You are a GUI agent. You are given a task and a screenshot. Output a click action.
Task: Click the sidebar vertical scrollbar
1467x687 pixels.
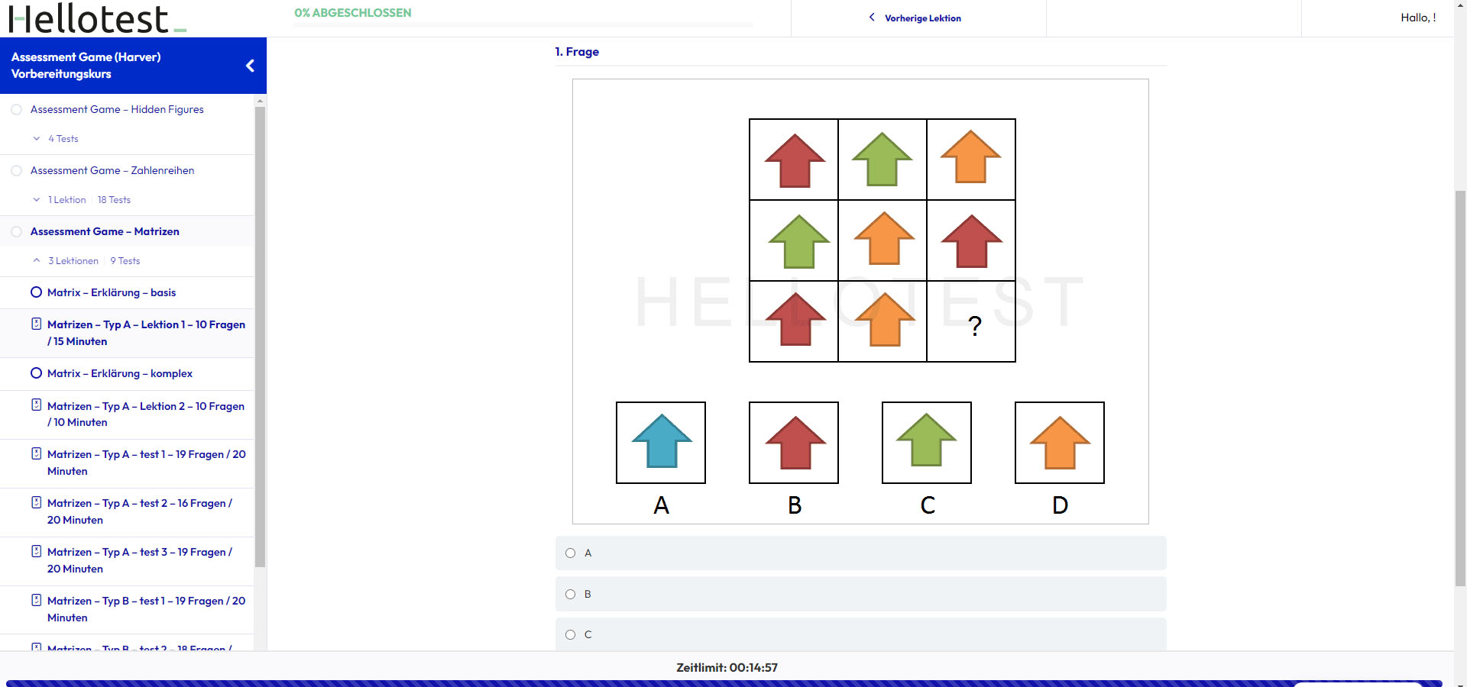260,336
